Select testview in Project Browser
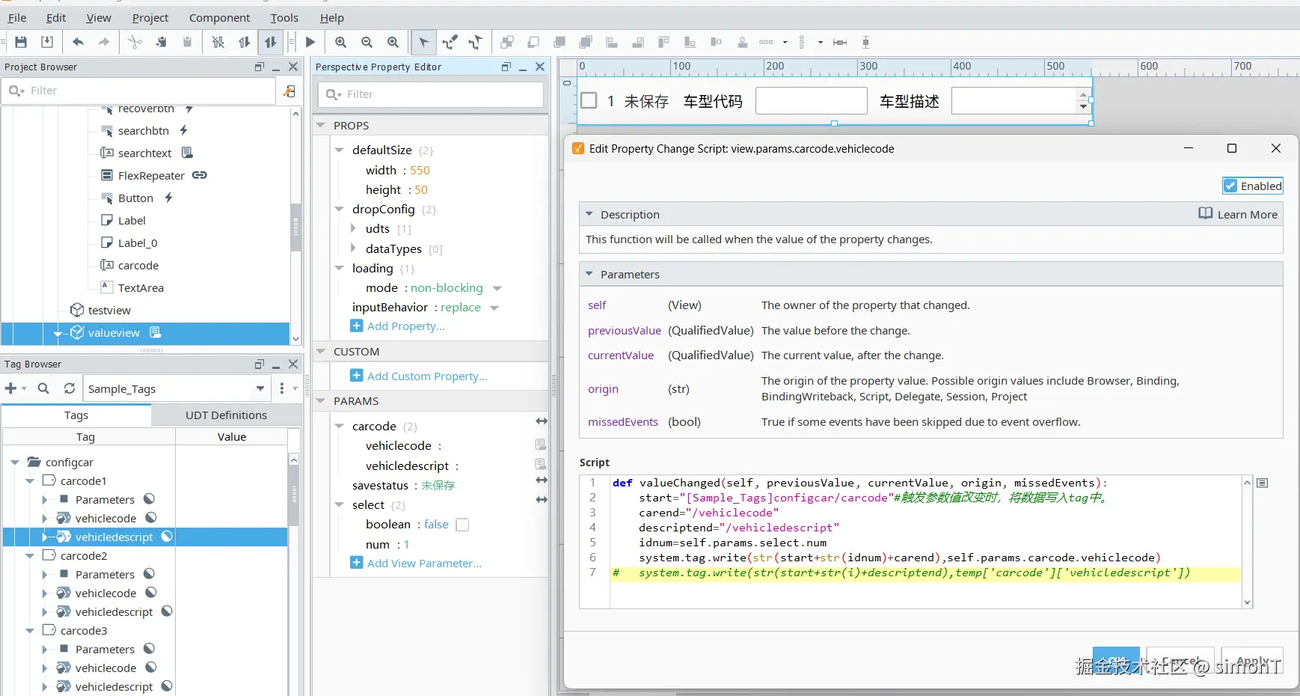This screenshot has width=1300, height=696. (x=109, y=310)
